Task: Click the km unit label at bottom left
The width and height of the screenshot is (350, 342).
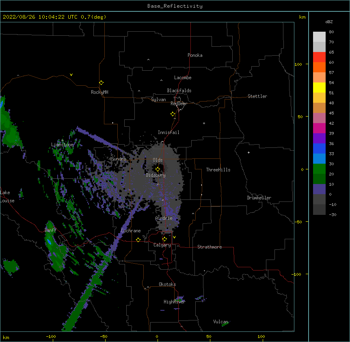Action: coord(6,338)
